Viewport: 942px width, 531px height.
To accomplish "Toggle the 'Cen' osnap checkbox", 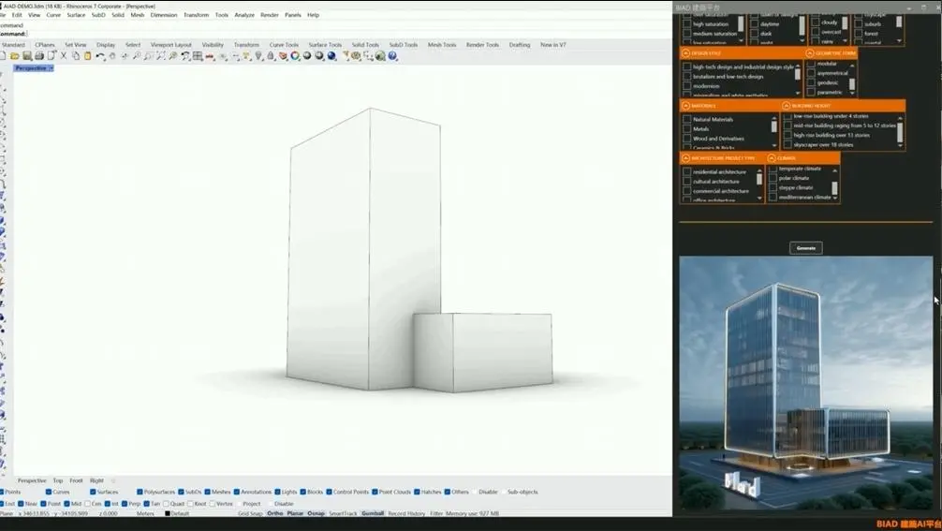I will tap(85, 504).
